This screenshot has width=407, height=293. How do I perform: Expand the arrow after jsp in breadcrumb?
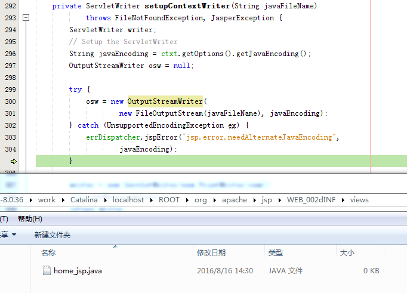coord(279,200)
